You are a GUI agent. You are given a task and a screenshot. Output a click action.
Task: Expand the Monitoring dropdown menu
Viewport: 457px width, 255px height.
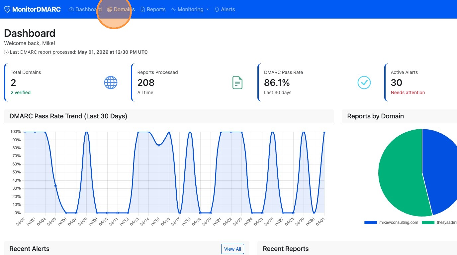coord(190,9)
